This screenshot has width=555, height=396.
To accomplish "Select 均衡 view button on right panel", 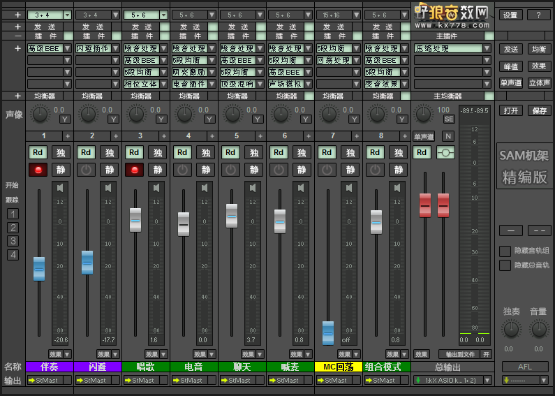I will click(x=539, y=49).
